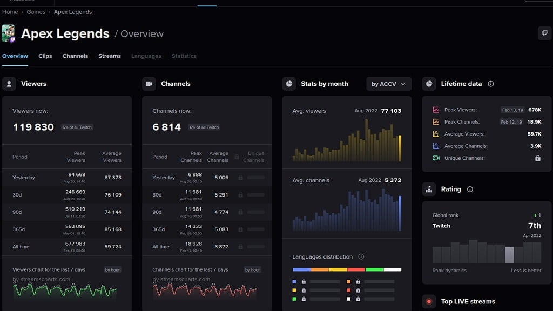
Task: Click the locked Unique Channels icon for 365d
Action: pos(240,229)
